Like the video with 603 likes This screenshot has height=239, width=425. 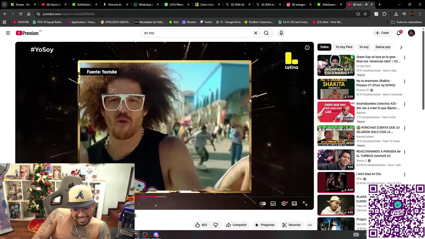[201, 225]
